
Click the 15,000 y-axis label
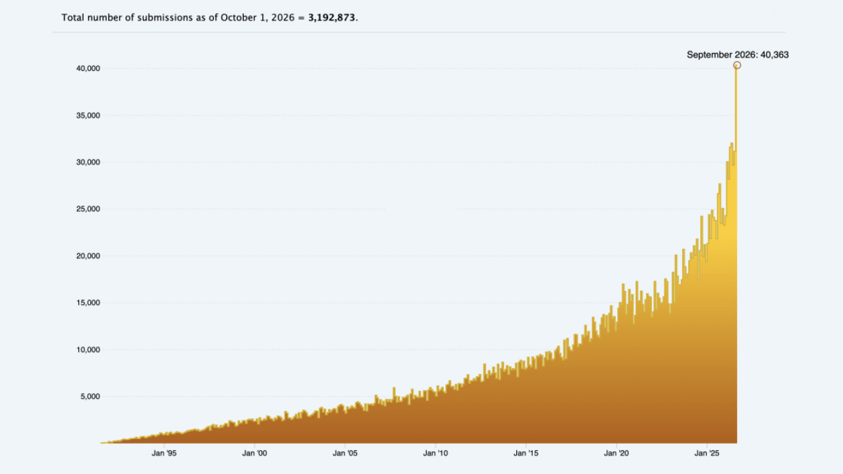(x=86, y=303)
